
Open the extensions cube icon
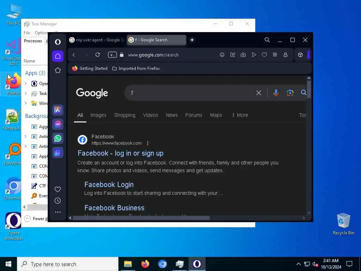(x=300, y=55)
